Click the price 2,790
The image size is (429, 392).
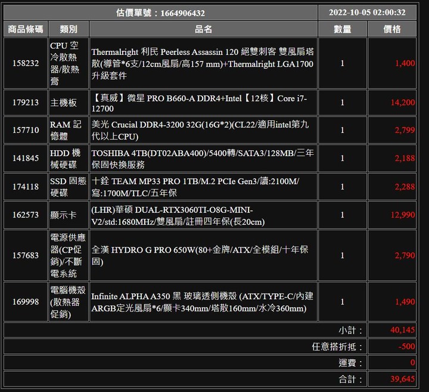tap(405, 255)
